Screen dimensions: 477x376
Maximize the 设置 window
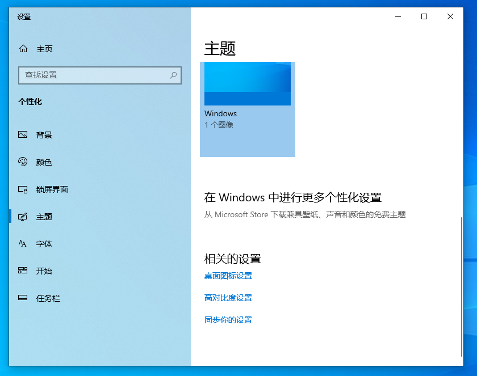424,16
